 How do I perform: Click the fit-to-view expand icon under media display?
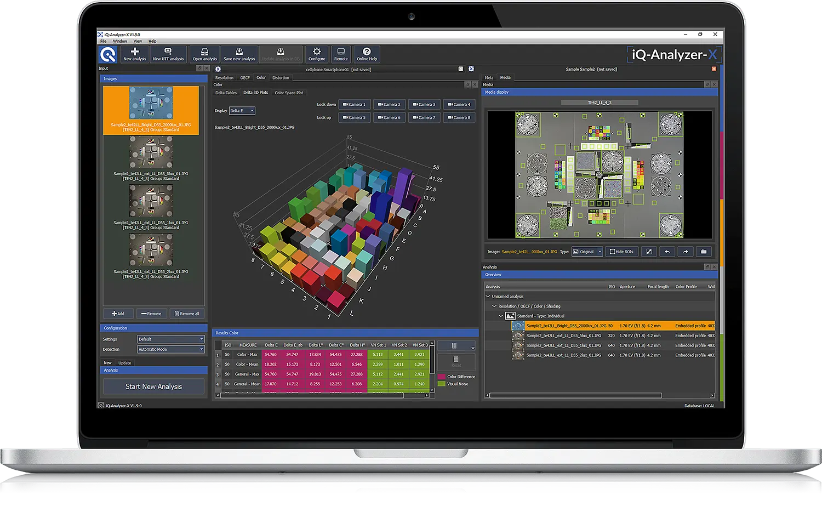pos(649,252)
